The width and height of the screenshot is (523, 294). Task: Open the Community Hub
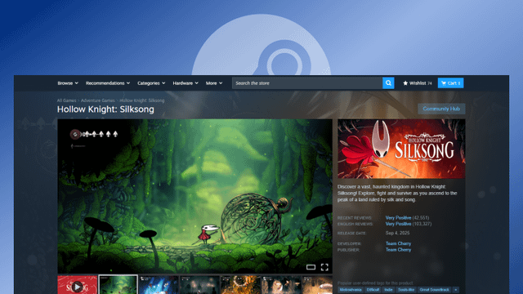point(441,109)
